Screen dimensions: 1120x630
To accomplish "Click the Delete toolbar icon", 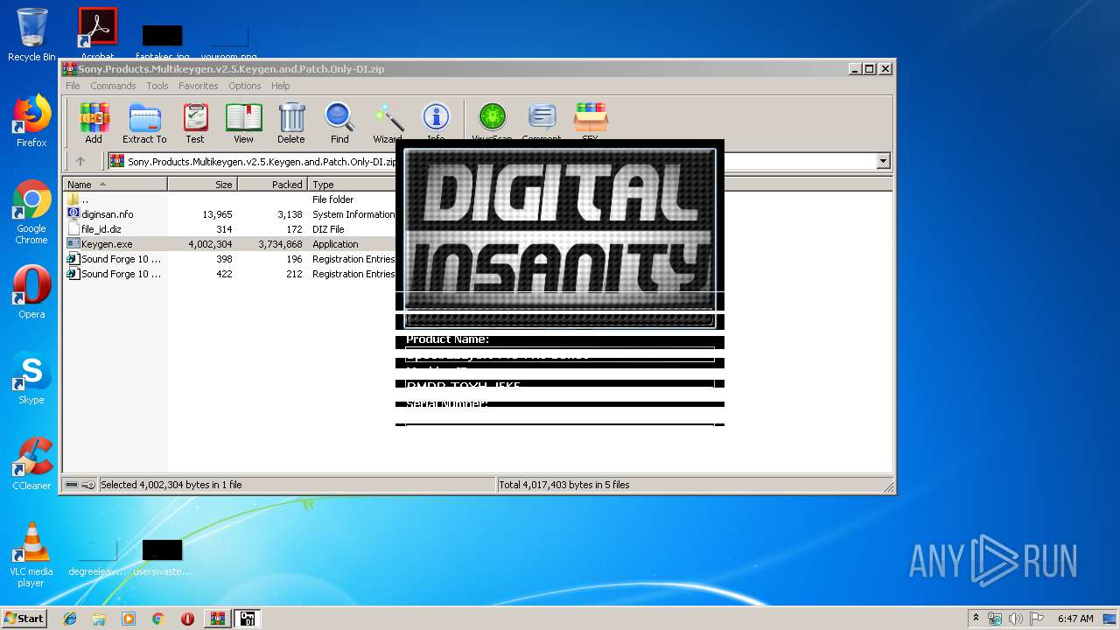I will [291, 122].
